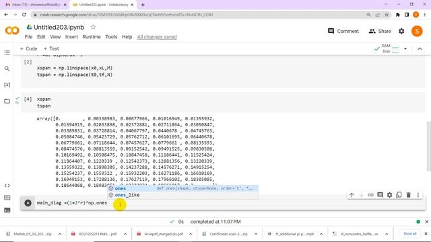Open a new browser tab
This screenshot has height=242, width=431.
coord(143,5)
